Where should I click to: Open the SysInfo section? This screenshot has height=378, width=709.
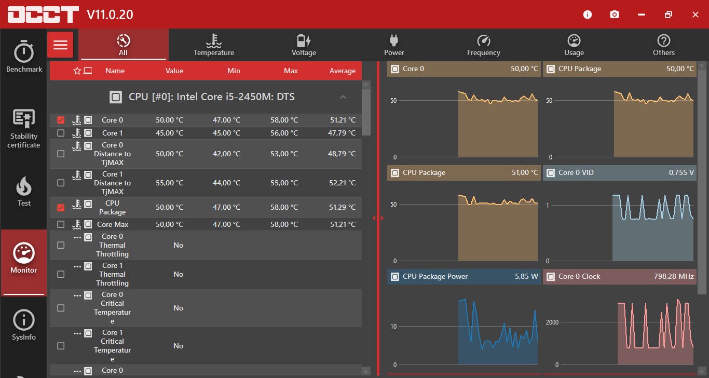tap(24, 325)
